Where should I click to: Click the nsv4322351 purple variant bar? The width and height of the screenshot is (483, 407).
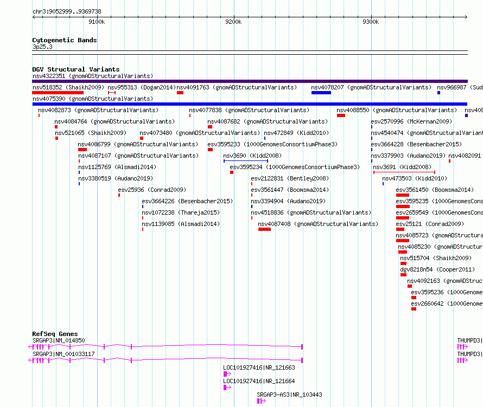tap(250, 81)
